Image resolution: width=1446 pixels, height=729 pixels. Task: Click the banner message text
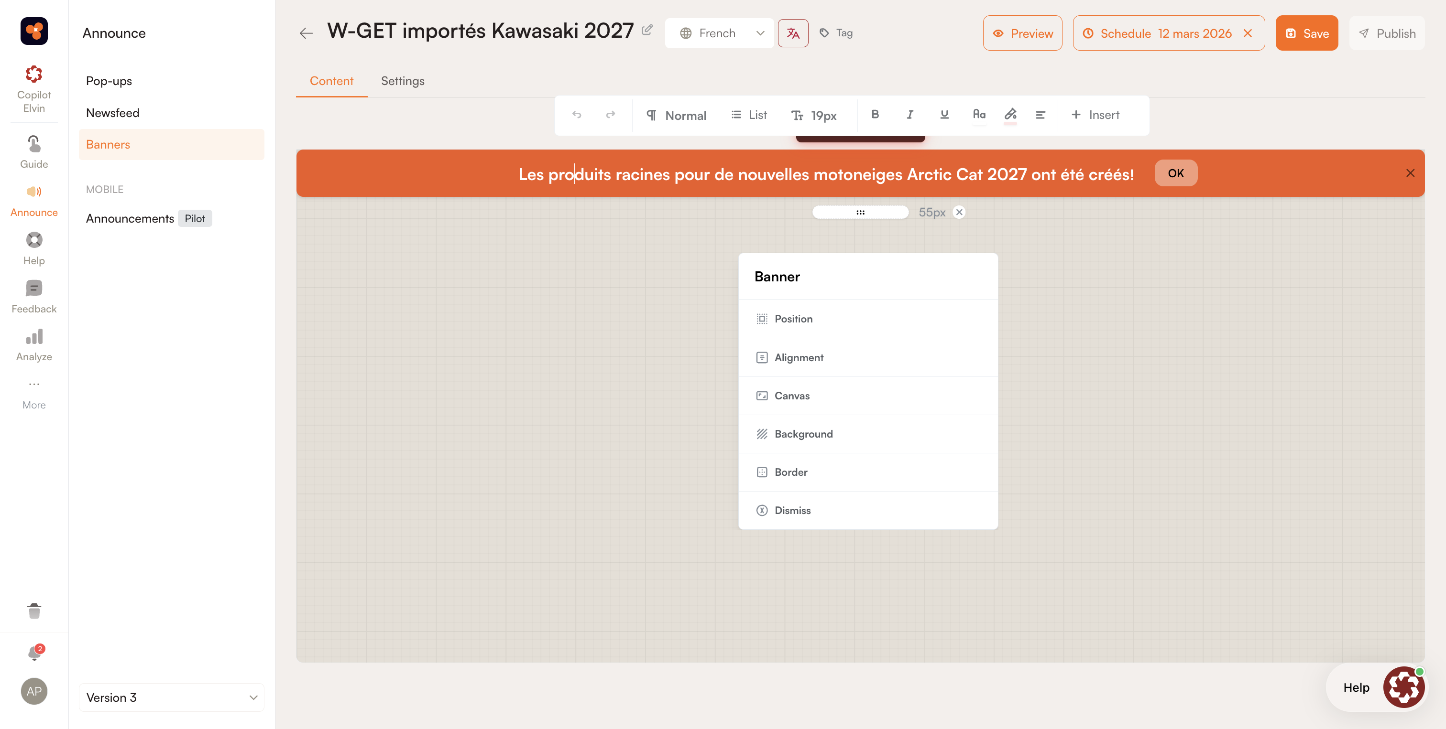826,174
